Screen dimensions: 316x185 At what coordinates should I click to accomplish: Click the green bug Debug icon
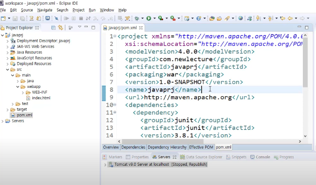pyautogui.click(x=137, y=18)
